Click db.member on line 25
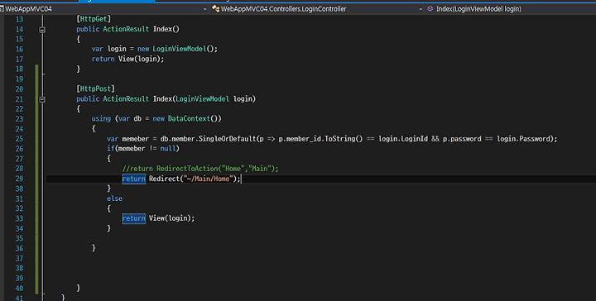 point(177,139)
